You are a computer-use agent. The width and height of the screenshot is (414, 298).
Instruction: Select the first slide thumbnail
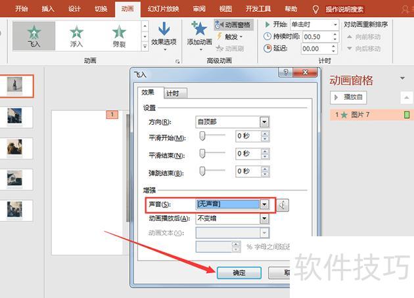coord(16,86)
